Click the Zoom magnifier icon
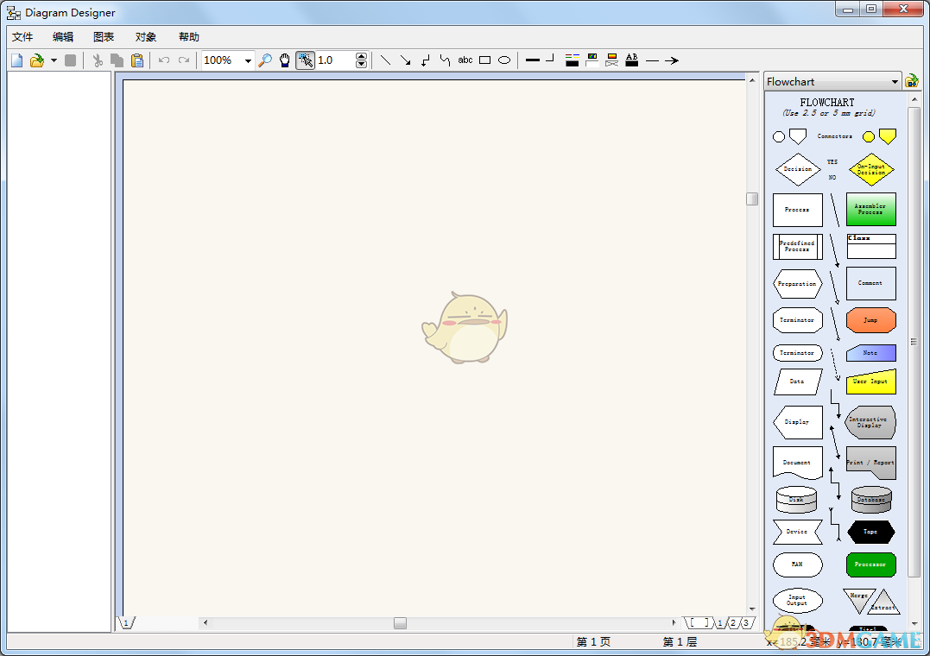 (265, 60)
